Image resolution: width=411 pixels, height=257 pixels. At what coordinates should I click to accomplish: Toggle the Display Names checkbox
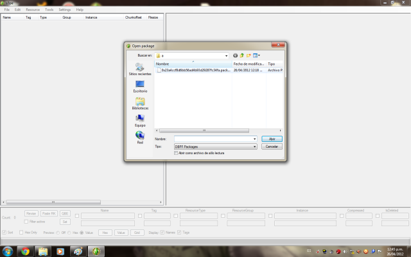click(162, 233)
